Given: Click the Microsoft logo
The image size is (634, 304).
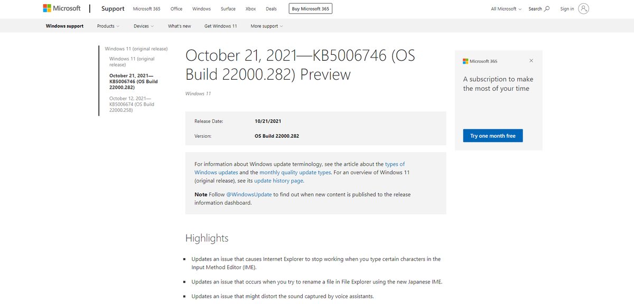Looking at the screenshot, I should 62,8.
